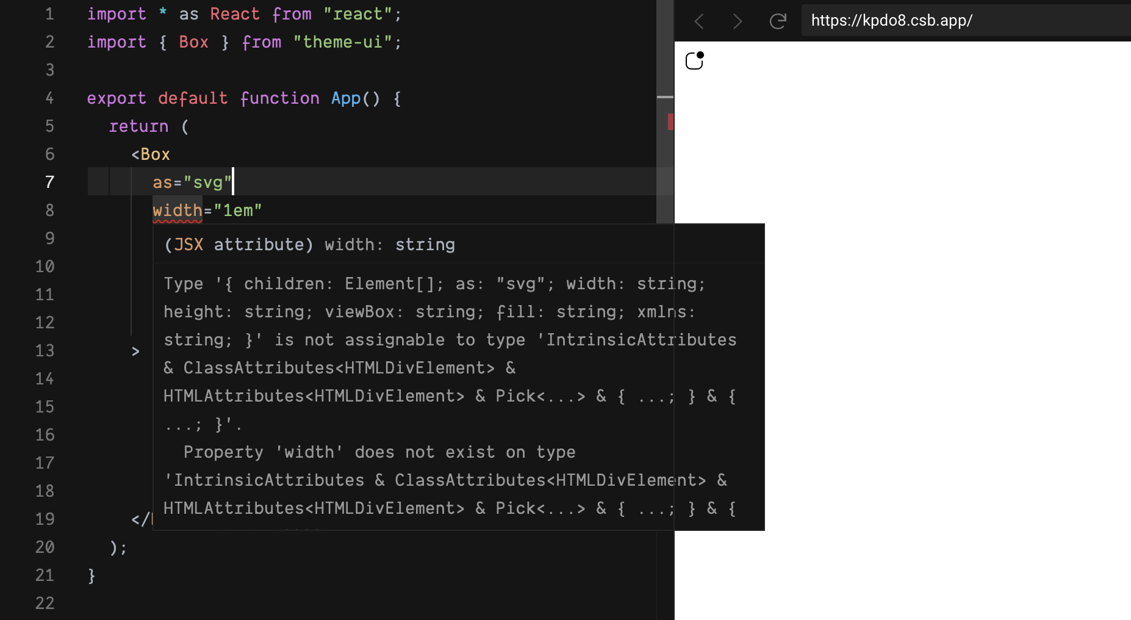The image size is (1131, 620).
Task: Go forward in the preview browser
Action: pos(738,21)
